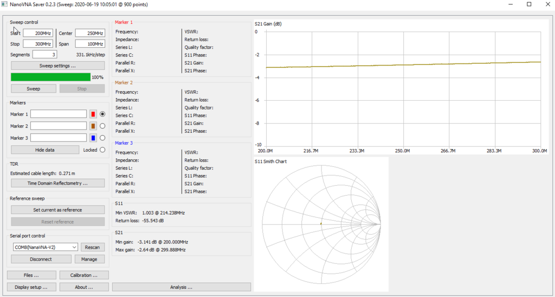Click the Max gain -2.64 dB value
This screenshot has width=555, height=297.
pyautogui.click(x=162, y=250)
